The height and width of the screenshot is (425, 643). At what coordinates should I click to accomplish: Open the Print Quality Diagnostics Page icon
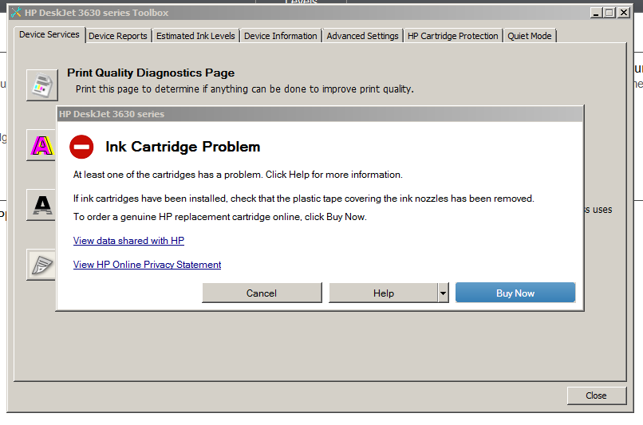point(42,85)
